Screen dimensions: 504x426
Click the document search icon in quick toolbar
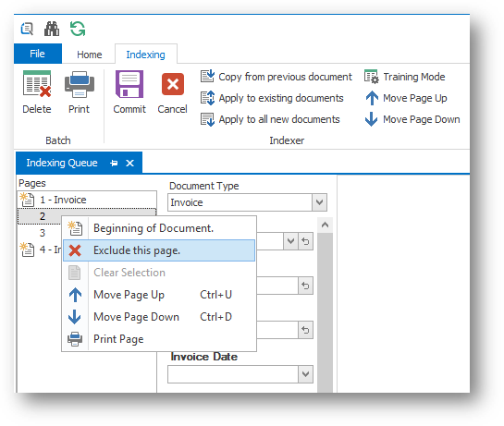[x=27, y=29]
